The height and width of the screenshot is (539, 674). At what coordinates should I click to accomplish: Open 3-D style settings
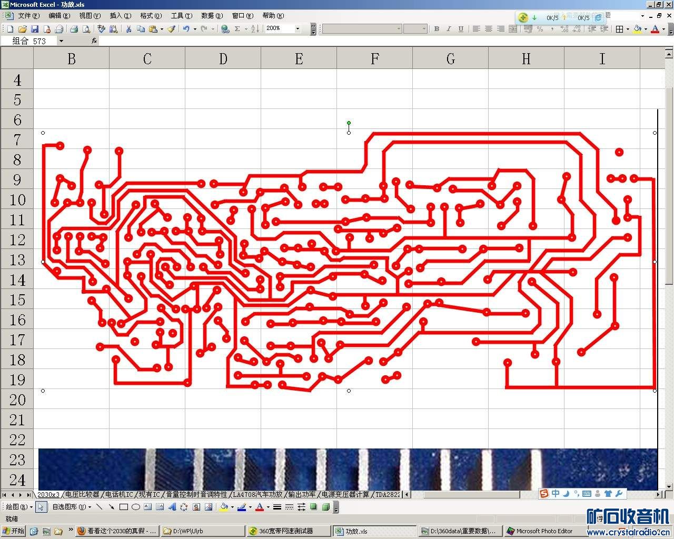325,507
